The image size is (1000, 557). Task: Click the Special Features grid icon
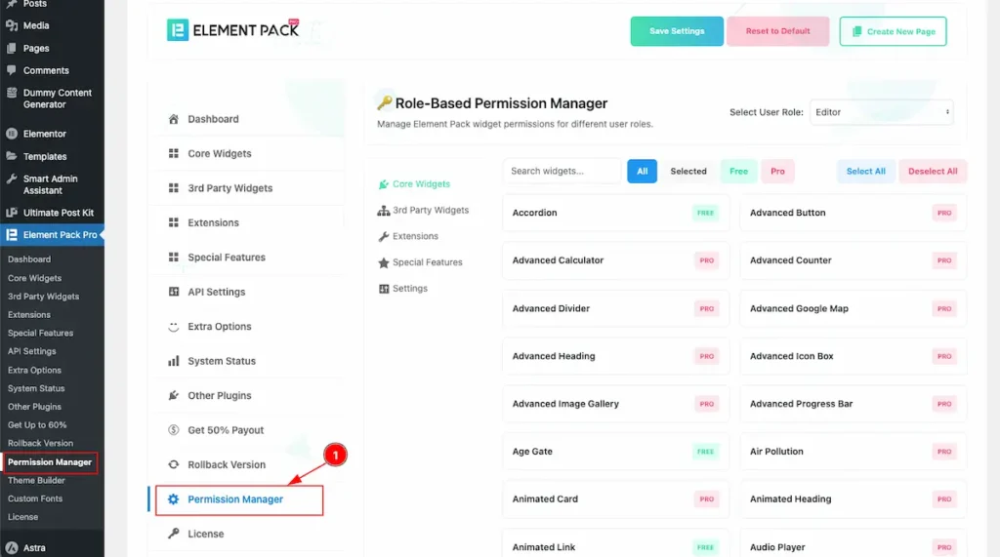click(x=174, y=257)
